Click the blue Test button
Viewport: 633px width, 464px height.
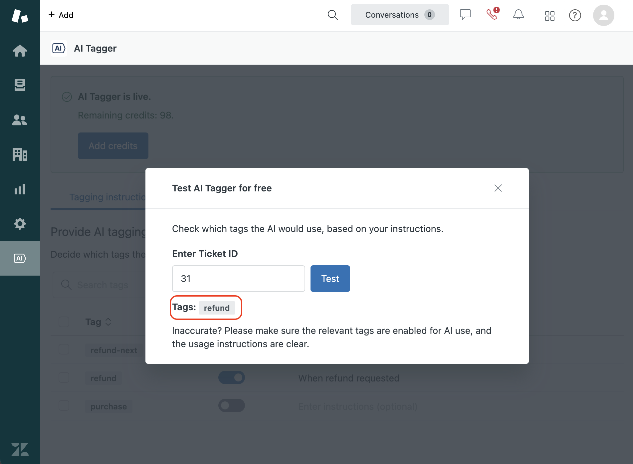point(330,279)
